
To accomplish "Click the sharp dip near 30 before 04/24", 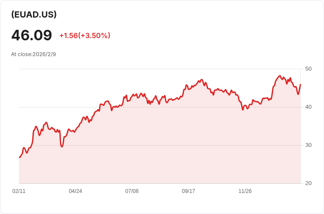I will coord(62,146).
